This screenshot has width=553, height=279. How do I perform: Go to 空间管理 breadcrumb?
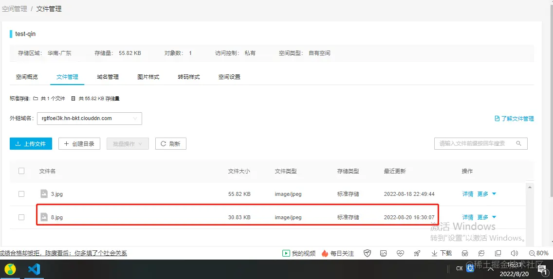pyautogui.click(x=15, y=9)
